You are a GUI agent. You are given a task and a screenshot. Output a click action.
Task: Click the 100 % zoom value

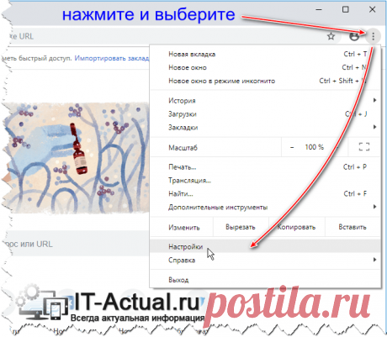point(315,147)
